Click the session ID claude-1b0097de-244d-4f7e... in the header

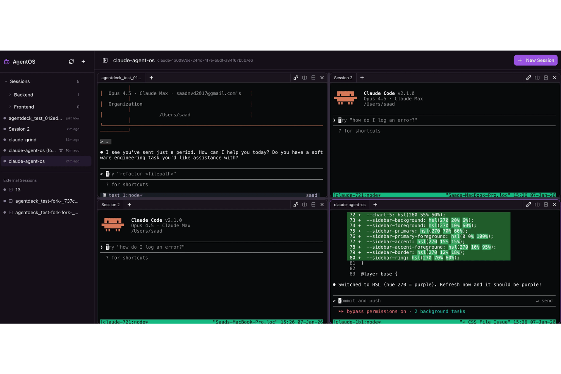205,60
